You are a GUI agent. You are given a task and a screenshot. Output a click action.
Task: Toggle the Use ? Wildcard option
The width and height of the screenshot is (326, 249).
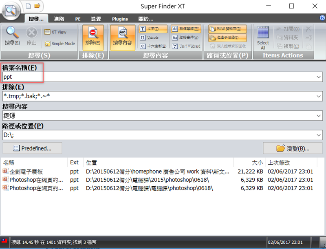[186, 46]
